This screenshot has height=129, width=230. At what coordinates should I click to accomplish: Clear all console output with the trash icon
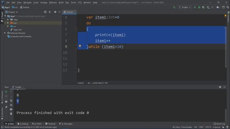[x=11, y=114]
